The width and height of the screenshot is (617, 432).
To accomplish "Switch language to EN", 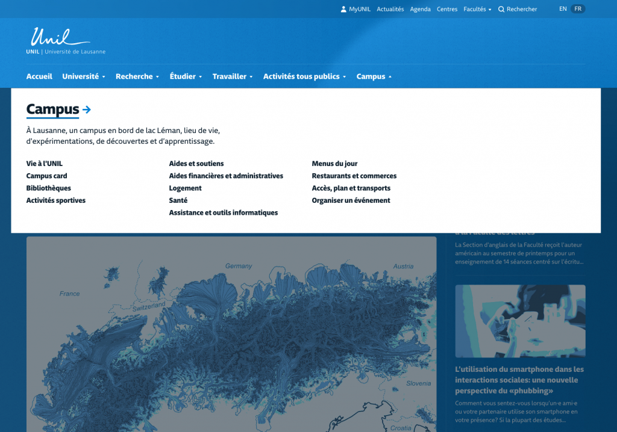I will point(563,9).
